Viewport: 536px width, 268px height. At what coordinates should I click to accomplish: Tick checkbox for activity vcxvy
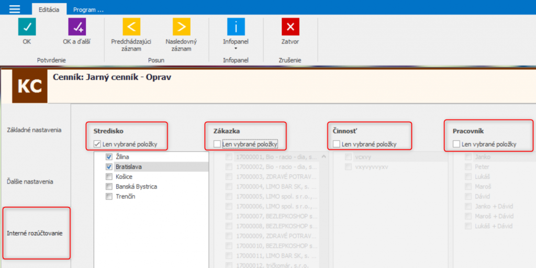[x=348, y=157]
